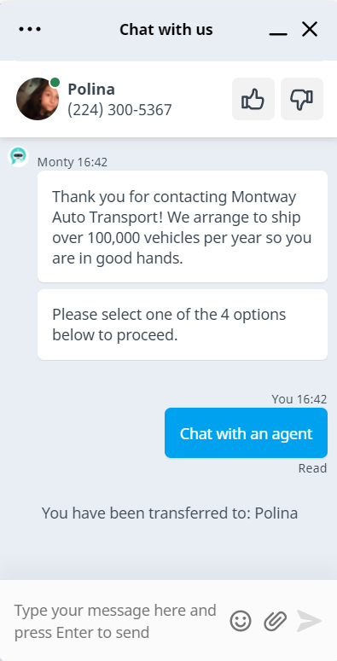Click the Montway welcome message bubble

183,226
